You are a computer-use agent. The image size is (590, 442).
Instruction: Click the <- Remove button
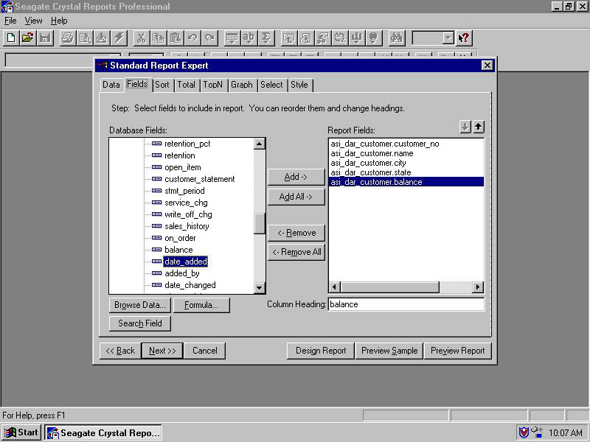(296, 233)
